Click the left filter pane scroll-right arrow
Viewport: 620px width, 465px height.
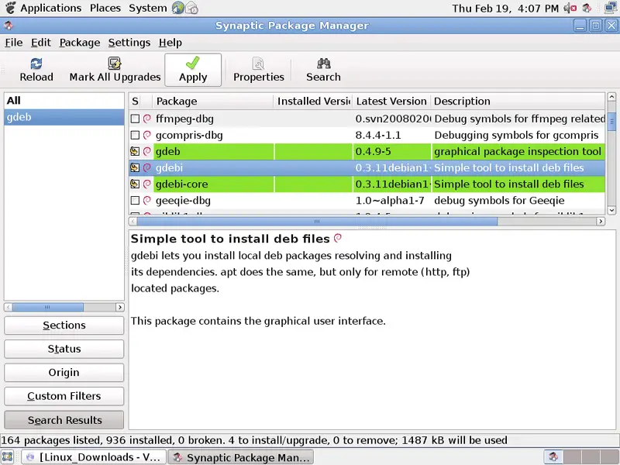(119, 307)
